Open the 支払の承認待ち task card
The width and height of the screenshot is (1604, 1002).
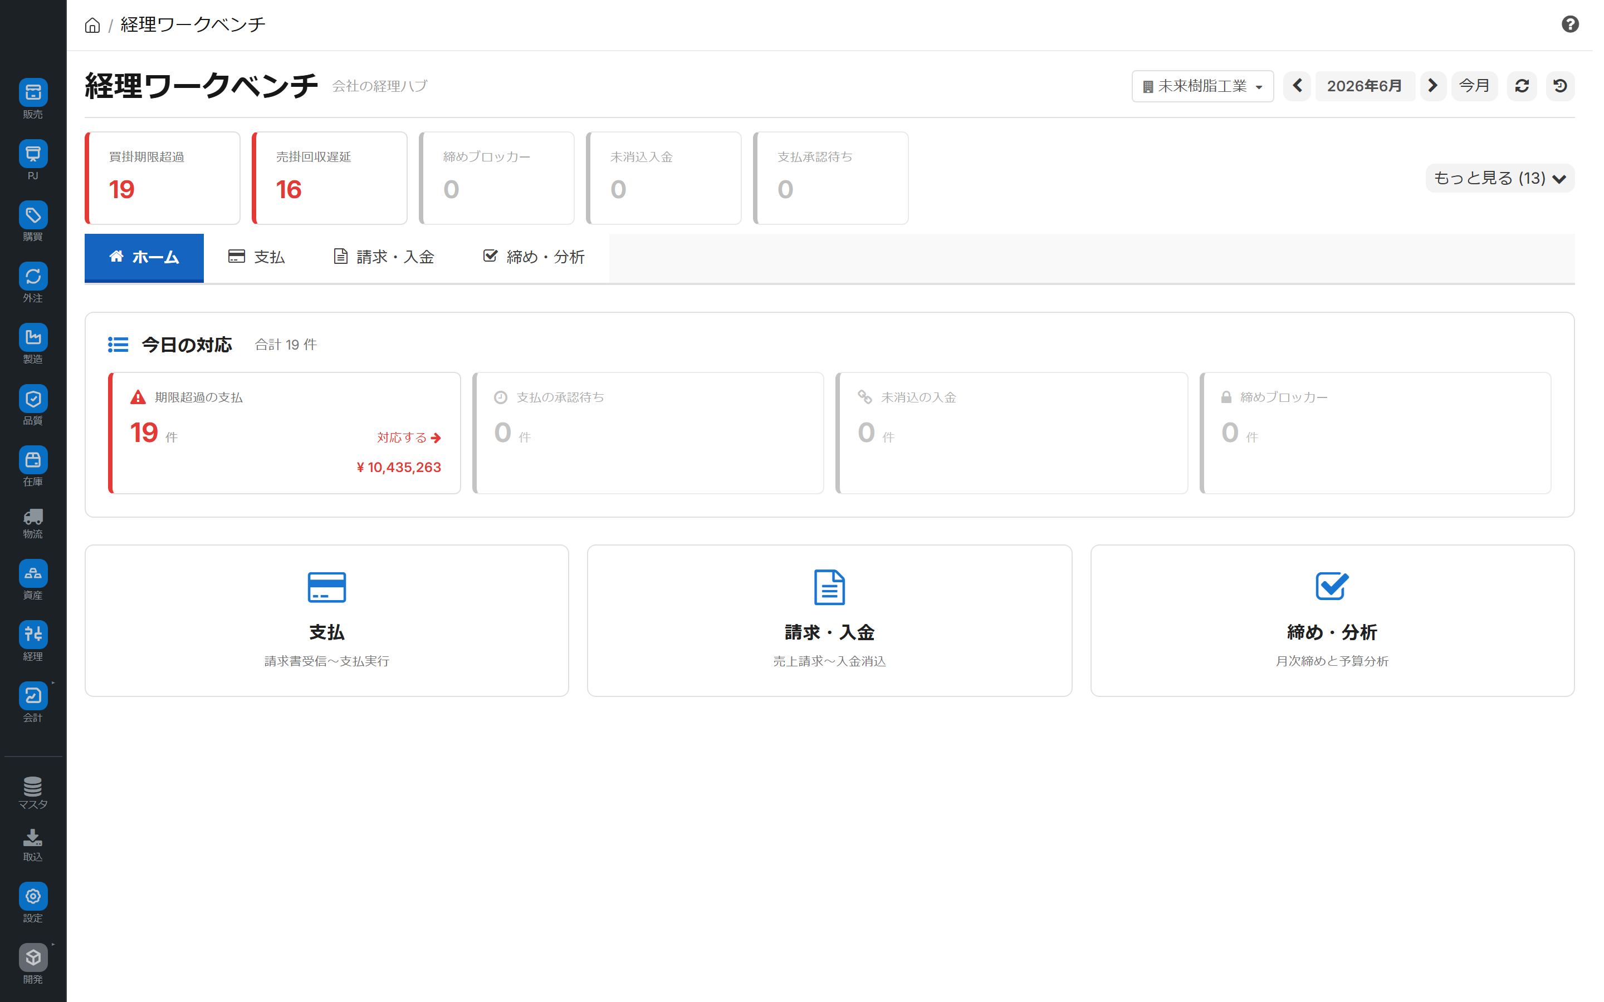pyautogui.click(x=648, y=433)
